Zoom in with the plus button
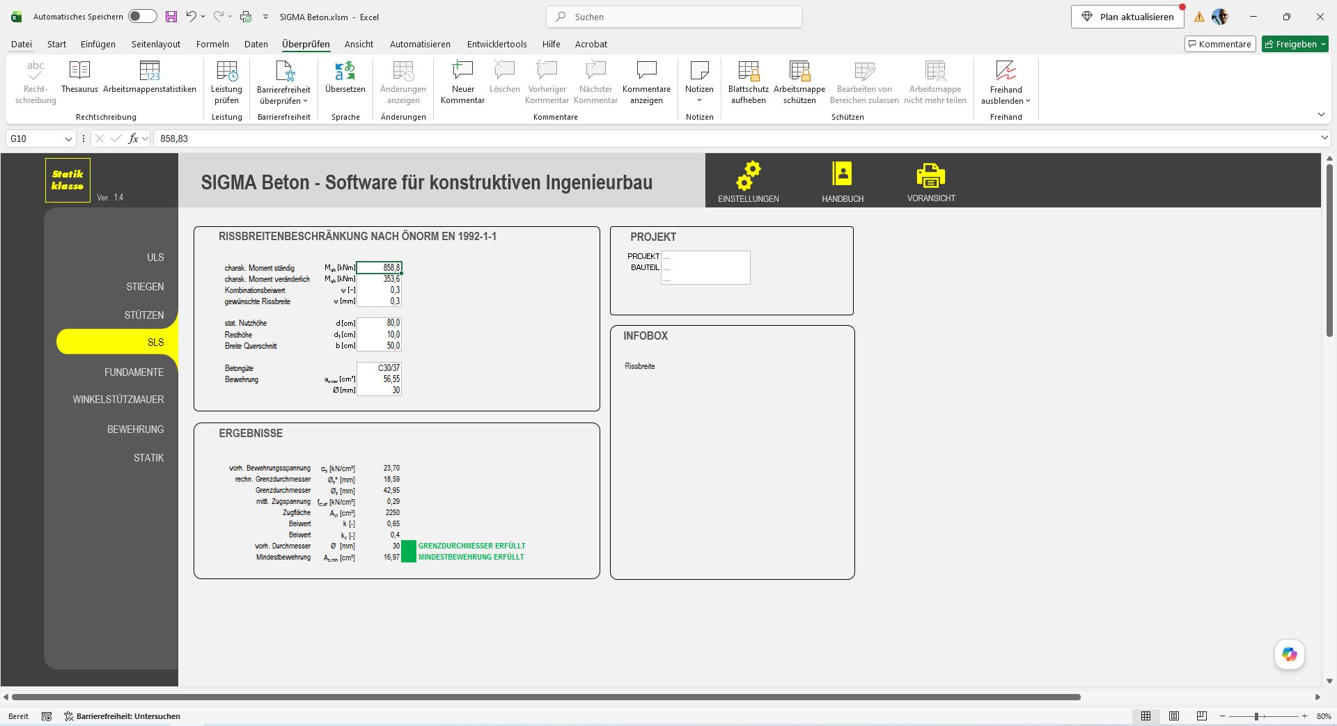Screen dimensions: 1337x726 pyautogui.click(x=1304, y=716)
